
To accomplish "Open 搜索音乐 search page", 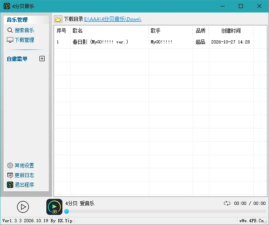I will point(24,30).
